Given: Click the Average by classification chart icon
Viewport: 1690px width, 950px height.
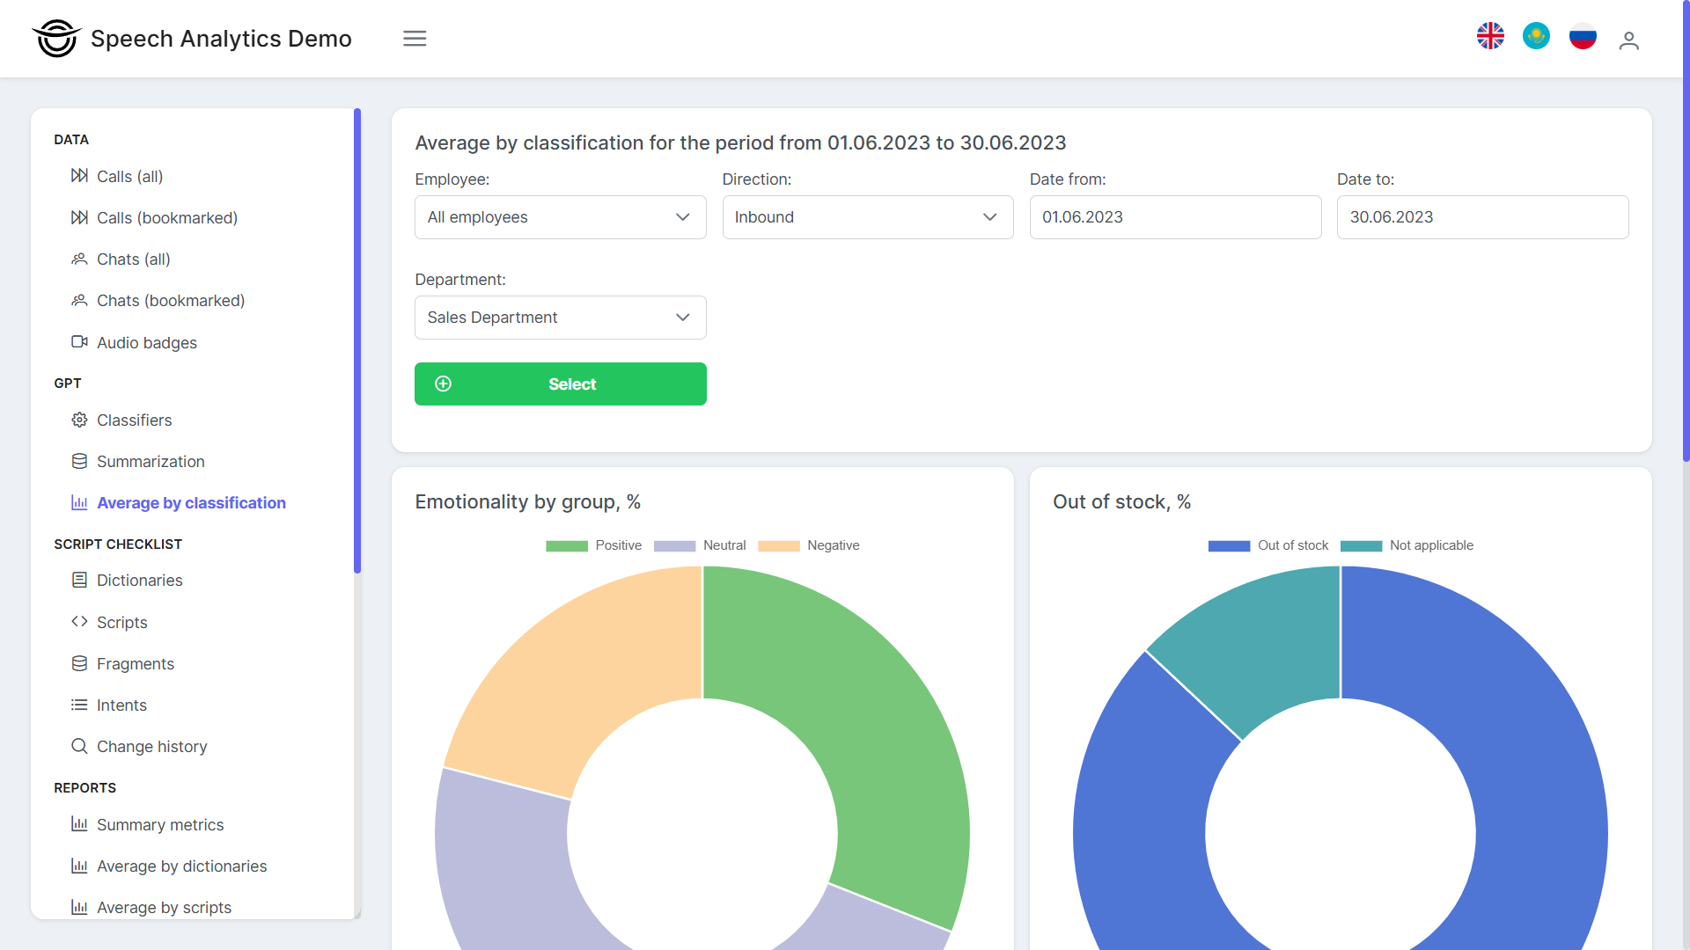Looking at the screenshot, I should [x=79, y=502].
